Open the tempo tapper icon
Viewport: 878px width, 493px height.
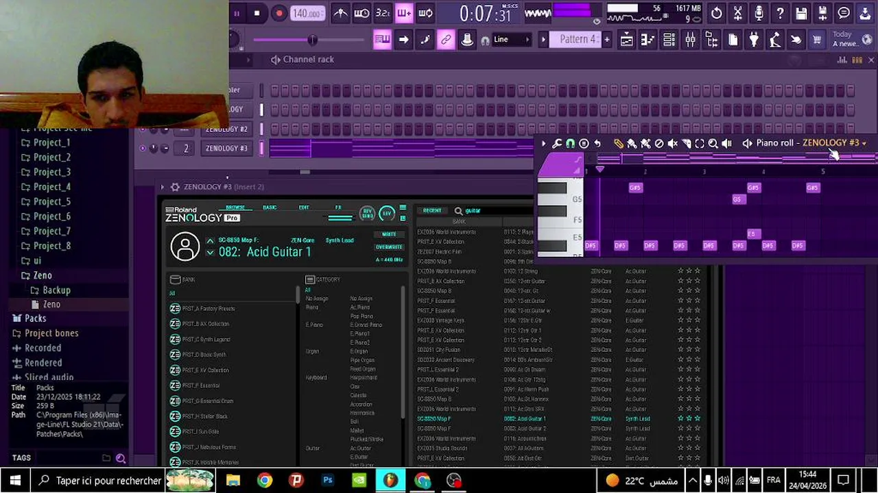(775, 40)
